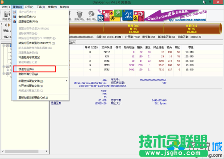Click the 16.8GB cell in the partition table

point(190,69)
